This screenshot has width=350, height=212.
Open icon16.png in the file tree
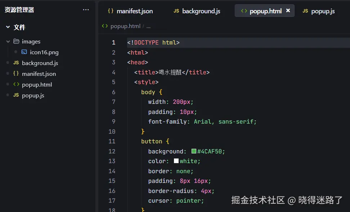(x=44, y=52)
